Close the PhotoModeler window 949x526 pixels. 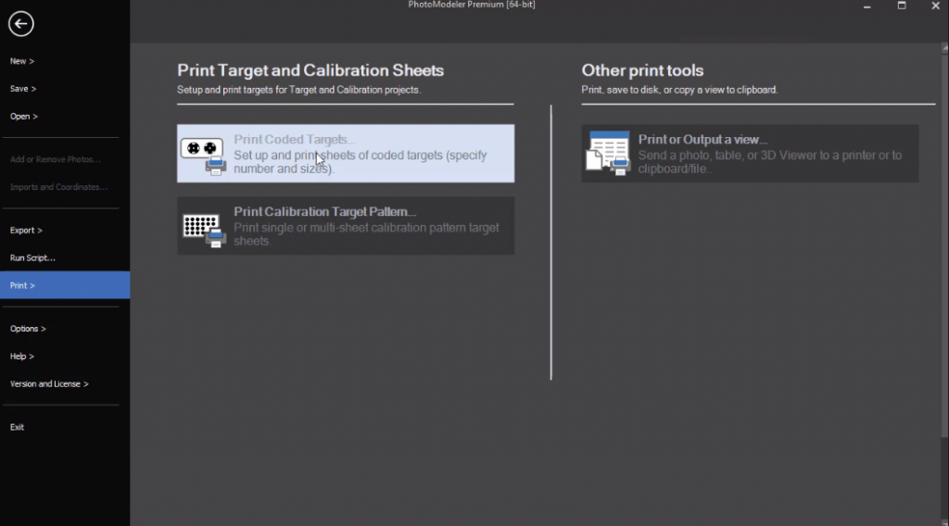pos(936,6)
